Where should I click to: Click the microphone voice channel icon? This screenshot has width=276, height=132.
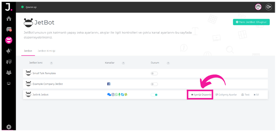pos(119,94)
